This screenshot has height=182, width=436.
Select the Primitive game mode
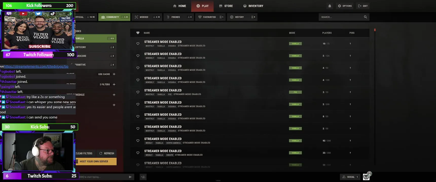96,65
